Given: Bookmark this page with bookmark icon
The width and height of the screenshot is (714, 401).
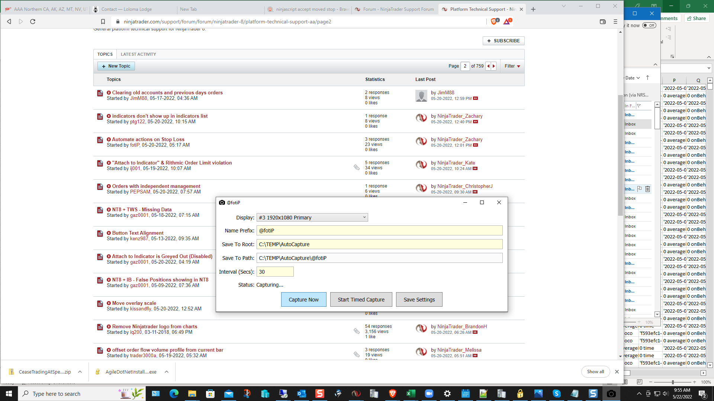Looking at the screenshot, I should (x=103, y=22).
